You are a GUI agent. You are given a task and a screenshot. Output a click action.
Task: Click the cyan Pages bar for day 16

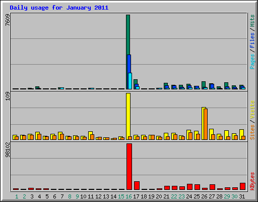(130, 81)
